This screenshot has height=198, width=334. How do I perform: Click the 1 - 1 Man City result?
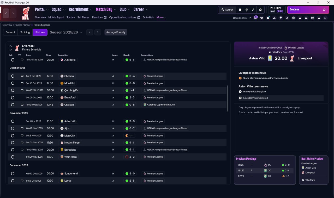130,136
